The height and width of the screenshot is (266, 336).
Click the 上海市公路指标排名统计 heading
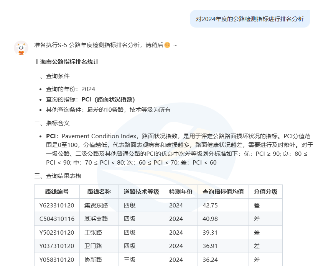(66, 62)
